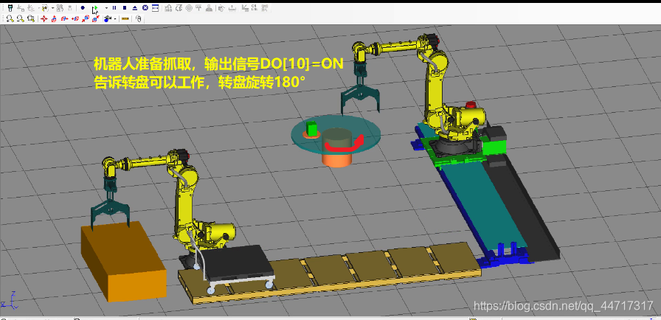661x320 pixels.
Task: Select the yellow measure ruler tool
Action: [125, 18]
